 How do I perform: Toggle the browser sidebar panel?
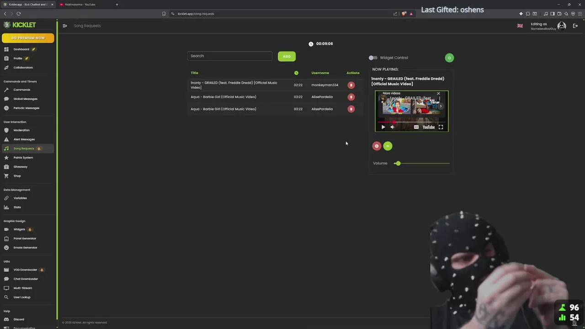pyautogui.click(x=552, y=14)
